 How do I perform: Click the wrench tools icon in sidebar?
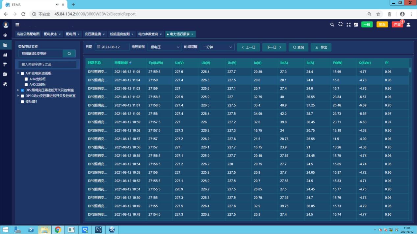point(5,84)
